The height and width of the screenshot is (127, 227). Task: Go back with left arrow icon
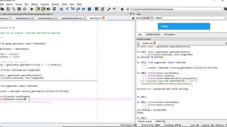click(x=122, y=9)
